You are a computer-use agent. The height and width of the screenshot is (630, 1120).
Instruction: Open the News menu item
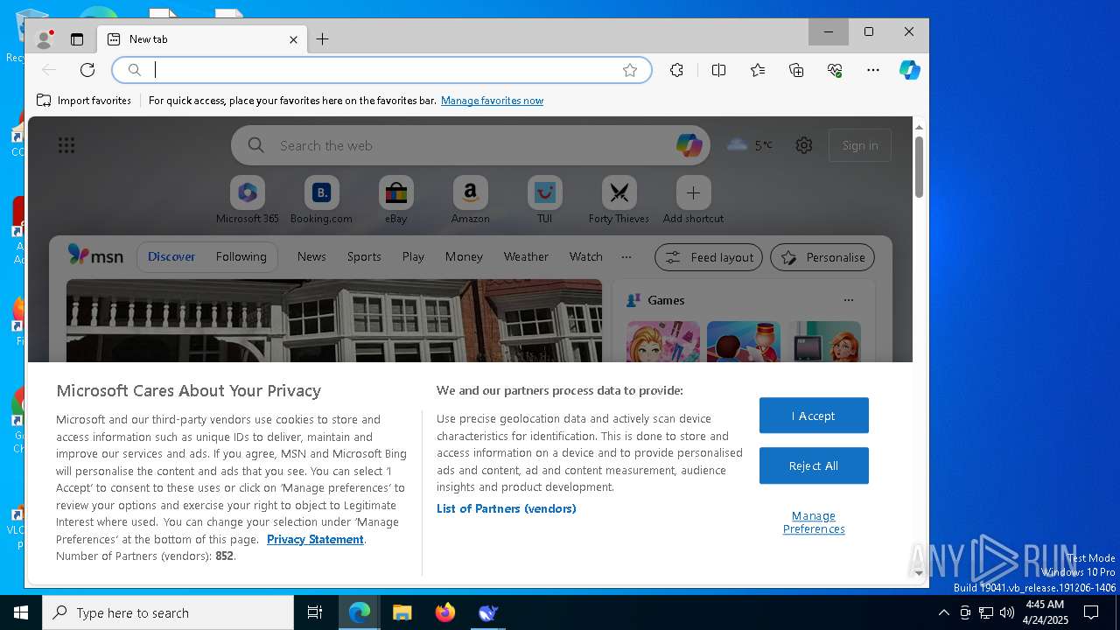311,256
